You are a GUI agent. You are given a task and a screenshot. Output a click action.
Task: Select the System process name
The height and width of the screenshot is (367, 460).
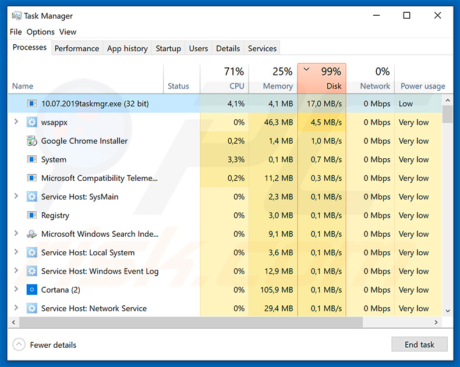[x=54, y=159]
